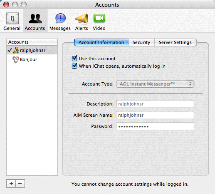The height and width of the screenshot is (194, 215).
Task: Select the Accounts toolbar icon
Action: [35, 21]
